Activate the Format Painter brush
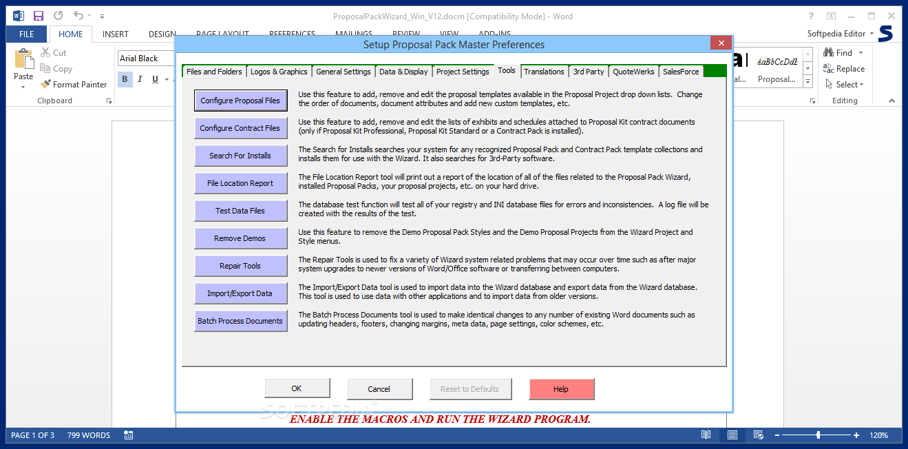Screen dimensions: 908x449 (x=45, y=84)
